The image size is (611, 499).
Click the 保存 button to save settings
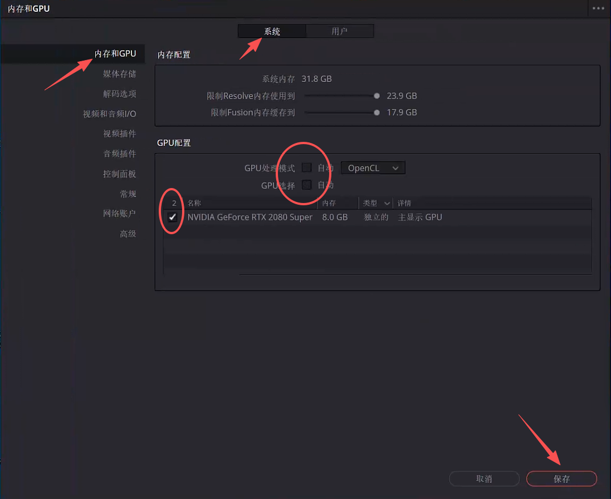click(561, 478)
